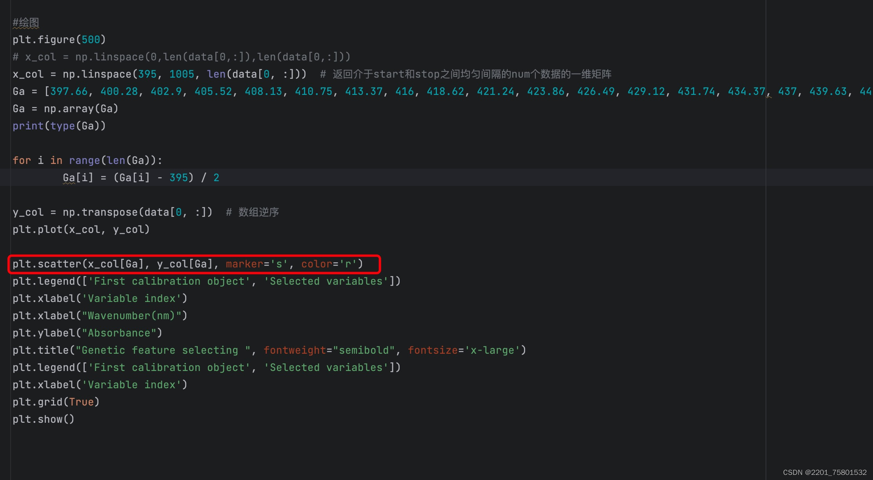The height and width of the screenshot is (480, 873).
Task: Click the y_col np.transpose line
Action: [112, 212]
